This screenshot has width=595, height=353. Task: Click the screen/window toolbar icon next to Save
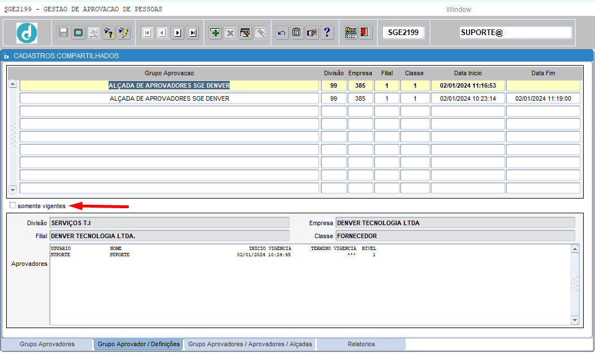[79, 33]
